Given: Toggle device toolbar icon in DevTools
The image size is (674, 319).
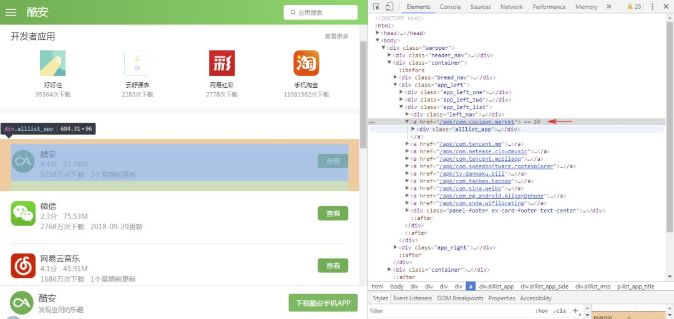Looking at the screenshot, I should 389,6.
